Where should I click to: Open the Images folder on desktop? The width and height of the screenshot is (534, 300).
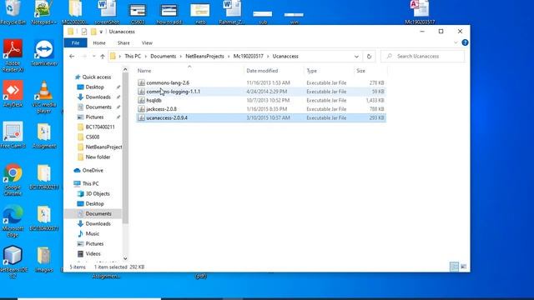point(44,259)
